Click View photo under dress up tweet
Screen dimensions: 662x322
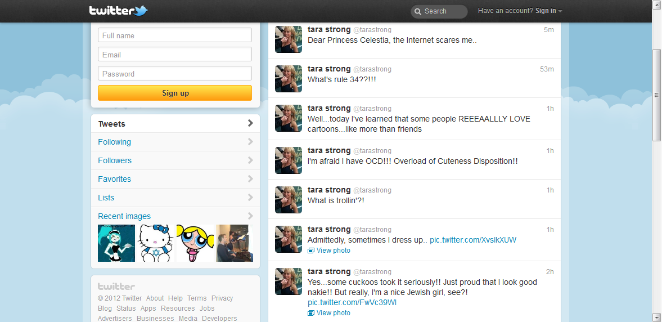coord(333,251)
